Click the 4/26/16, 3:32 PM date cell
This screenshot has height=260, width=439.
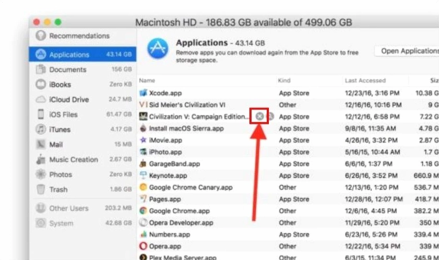point(371,140)
